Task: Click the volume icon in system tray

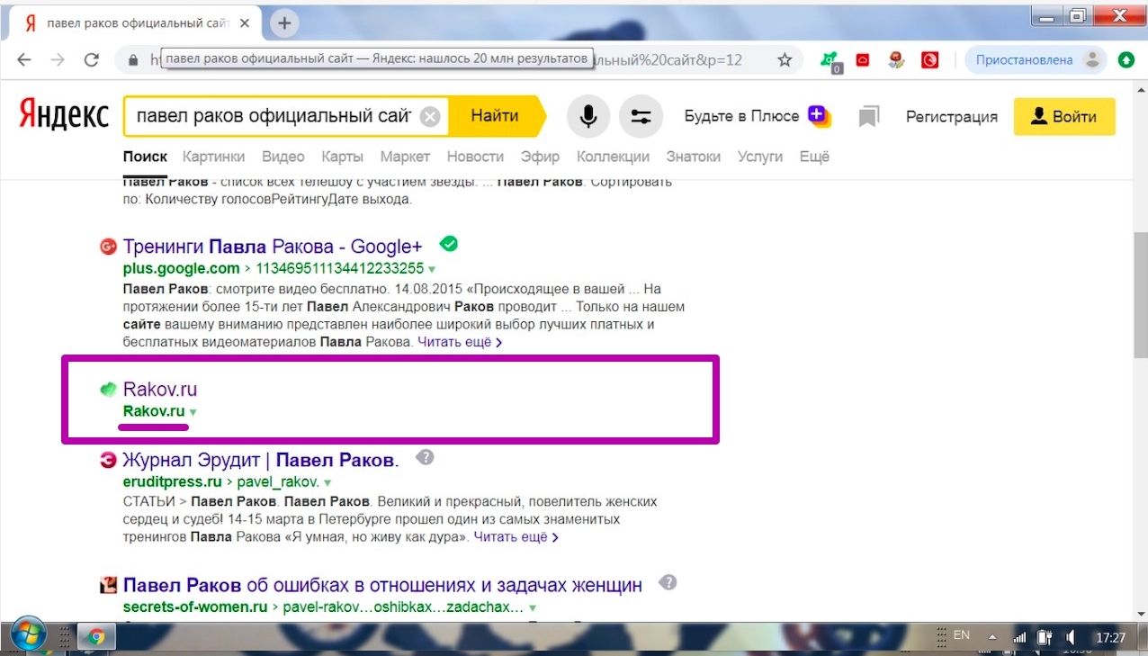Action: pos(1070,638)
